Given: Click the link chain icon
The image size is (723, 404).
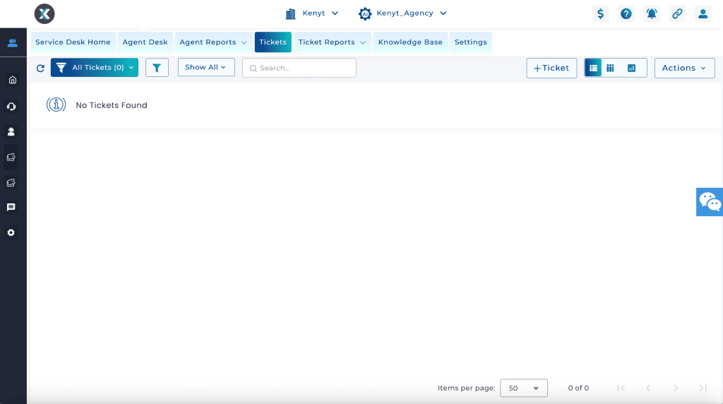Looking at the screenshot, I should point(677,13).
